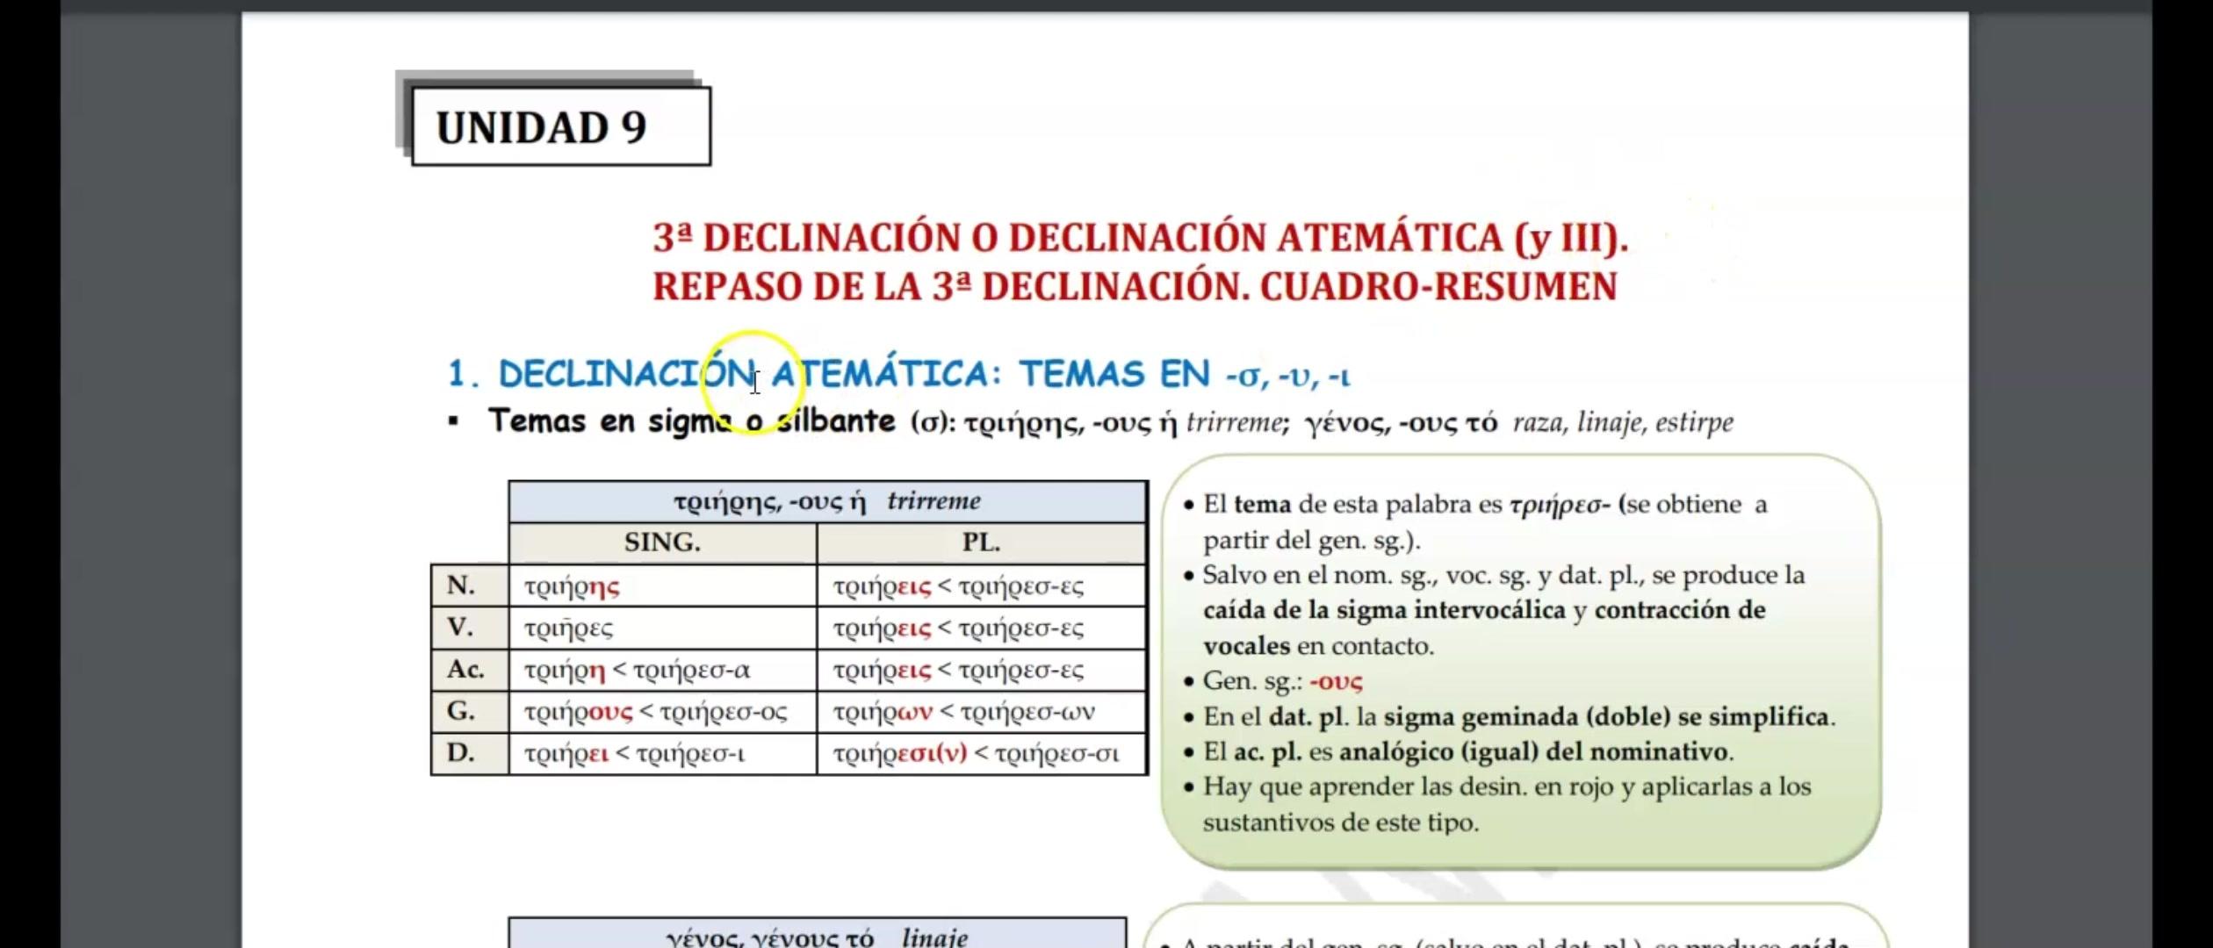Click the blue section heading 'TEMAS EN -σ, -υ, -ι'
Image resolution: width=2213 pixels, height=948 pixels.
[x=1183, y=375]
